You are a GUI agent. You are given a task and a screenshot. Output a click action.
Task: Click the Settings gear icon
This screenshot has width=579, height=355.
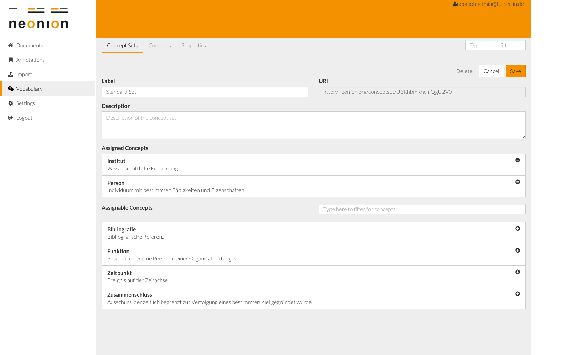11,103
